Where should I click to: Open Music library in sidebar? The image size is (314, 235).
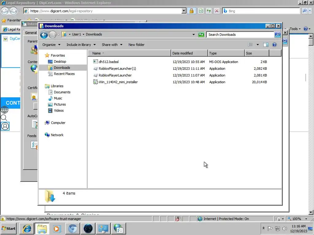58,98
